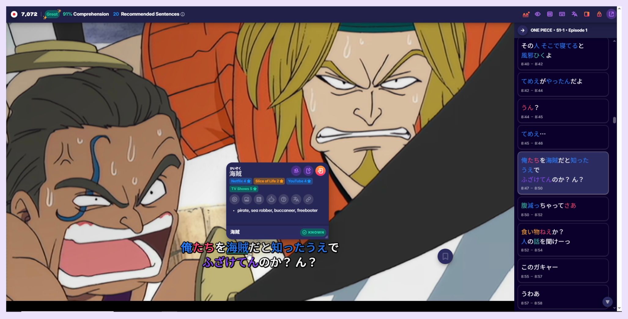Open the link icon in the dictionary popup
Screen dimensions: 628x319
pos(308,200)
